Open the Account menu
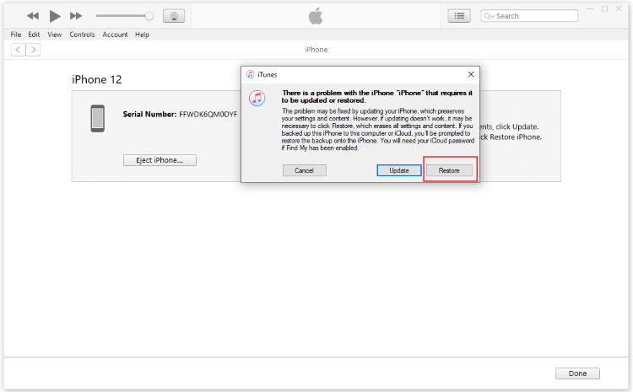Viewport: 633px width, 392px height. 115,35
